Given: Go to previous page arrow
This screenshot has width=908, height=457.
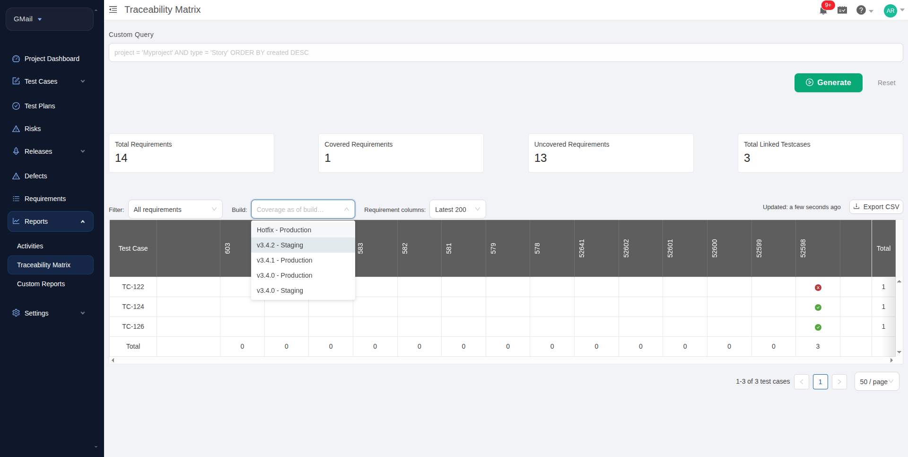Looking at the screenshot, I should (802, 382).
